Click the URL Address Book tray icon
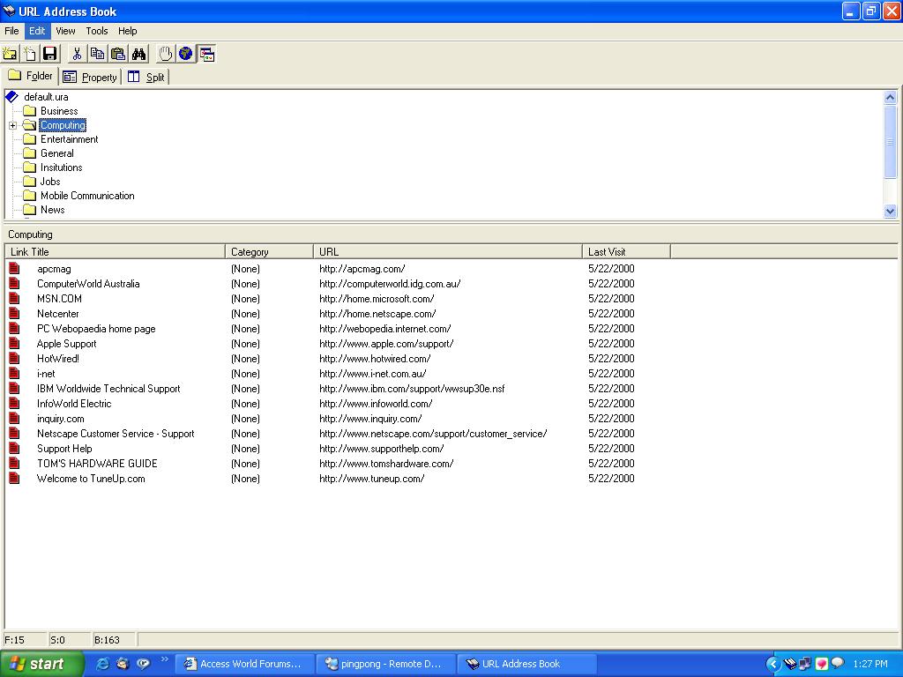 coord(790,664)
